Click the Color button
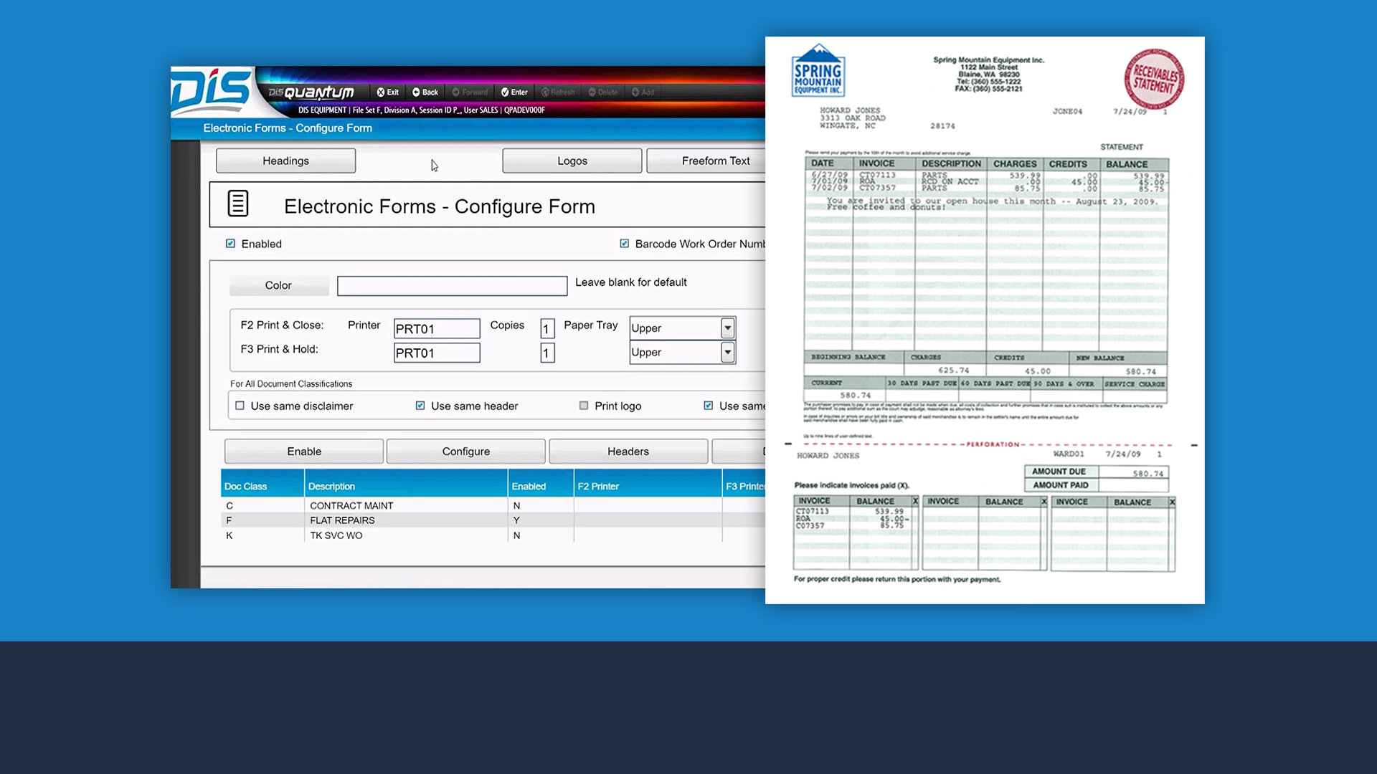 (278, 285)
